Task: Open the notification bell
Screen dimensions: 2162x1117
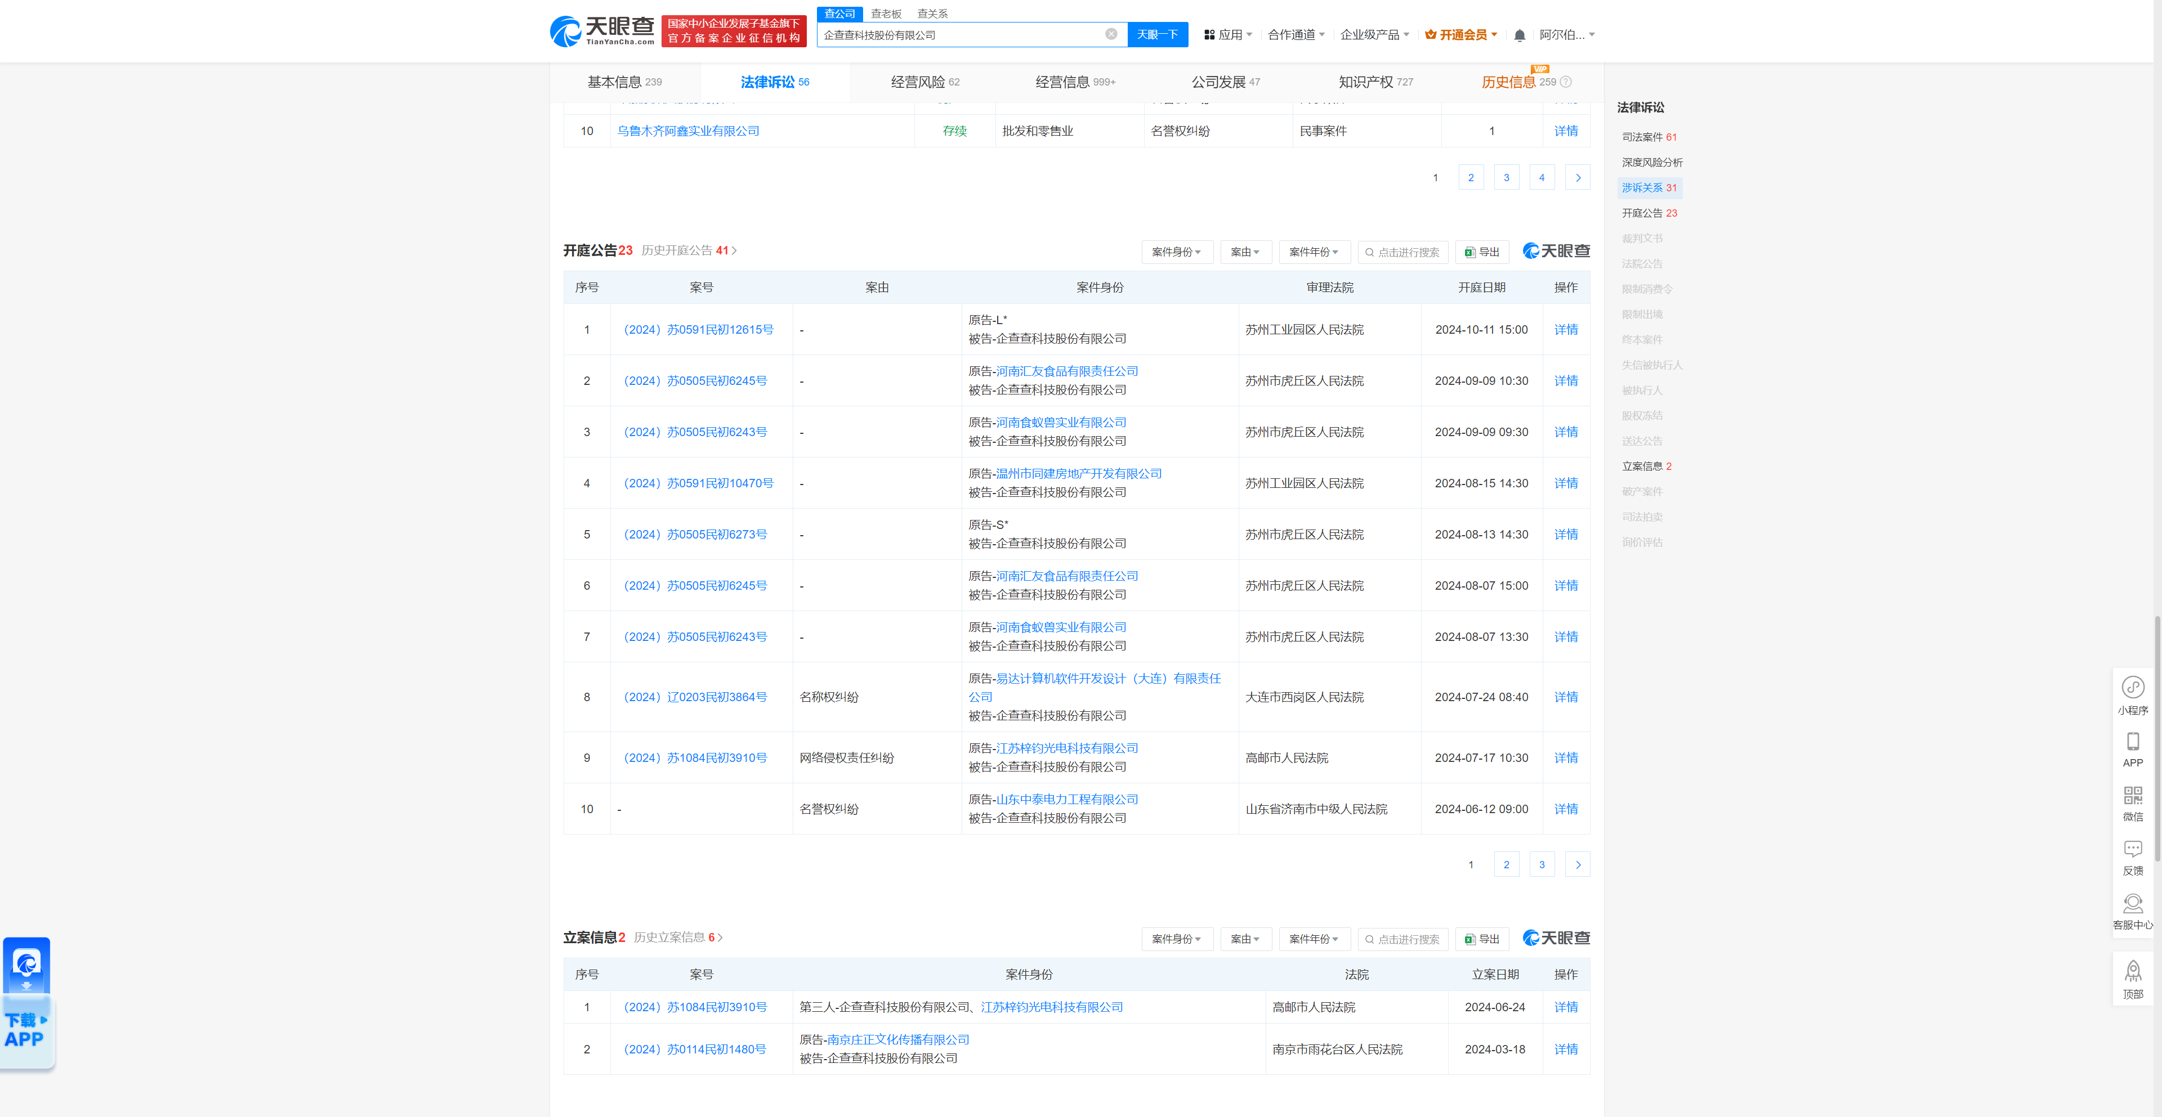Action: click(x=1519, y=35)
